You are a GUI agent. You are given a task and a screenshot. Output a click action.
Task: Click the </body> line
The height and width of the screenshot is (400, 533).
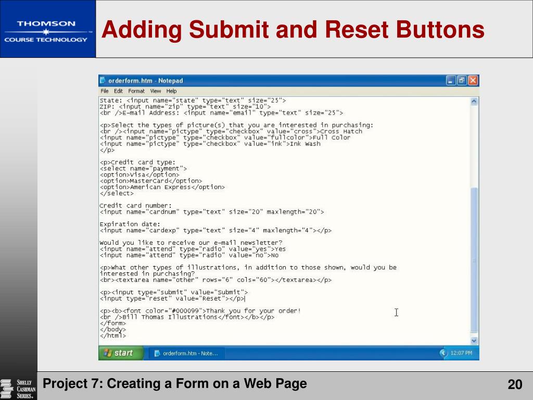(113, 330)
